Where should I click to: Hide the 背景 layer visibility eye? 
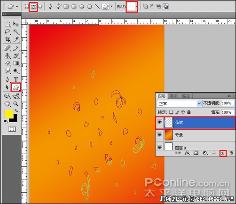159,135
